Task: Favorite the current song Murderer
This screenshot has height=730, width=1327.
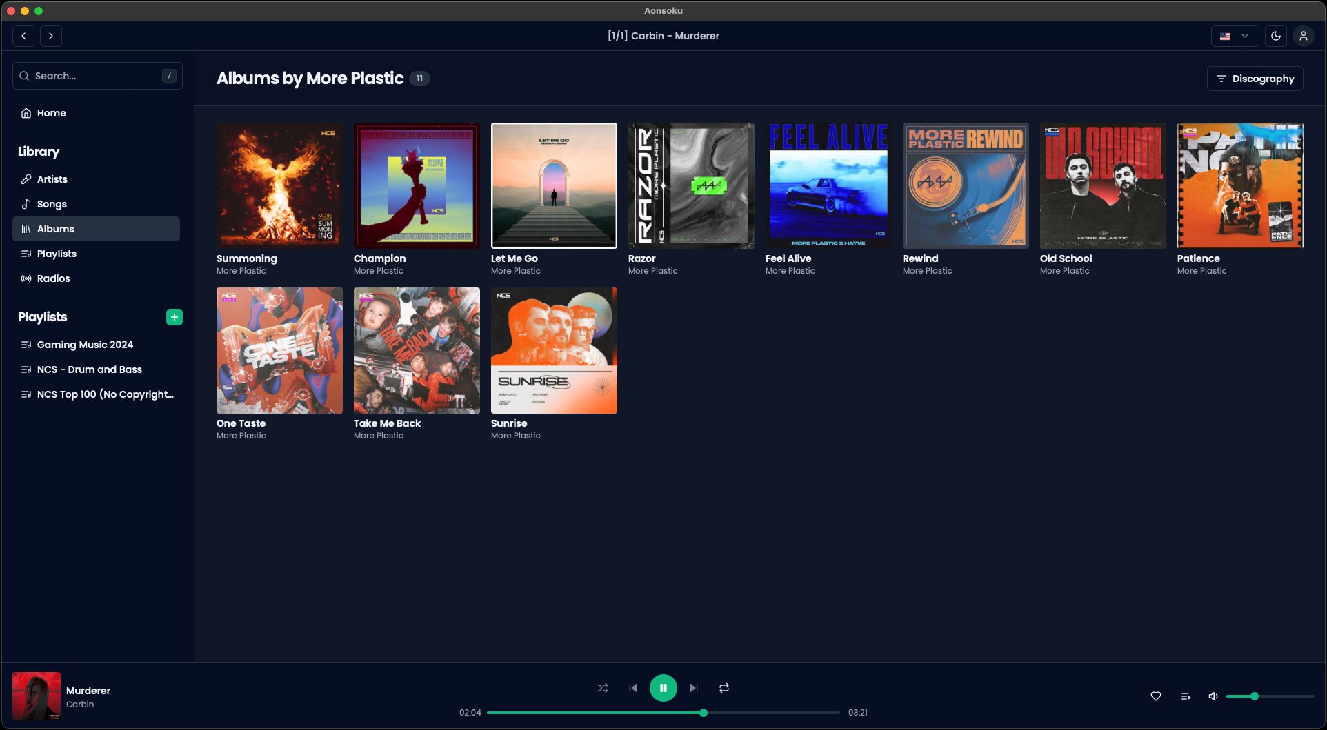Action: pyautogui.click(x=1155, y=696)
